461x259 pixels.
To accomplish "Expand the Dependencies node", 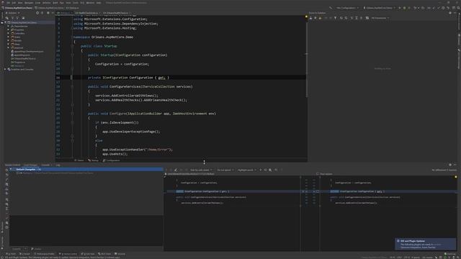I will pos(8,26).
